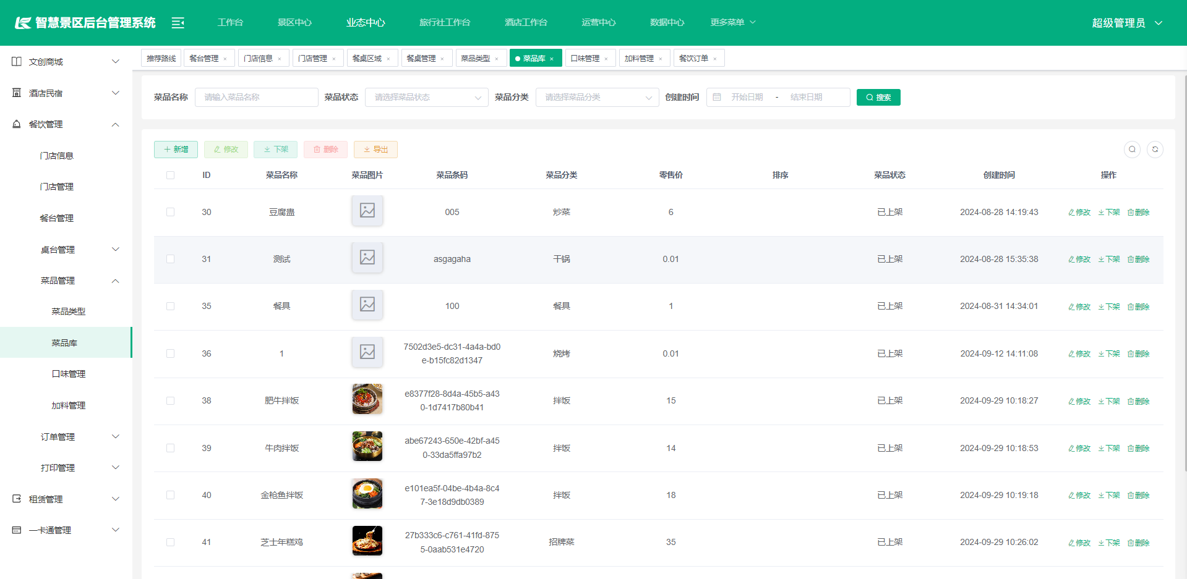Expand the 桌台管理 submenu
The height and width of the screenshot is (579, 1187).
coord(116,249)
